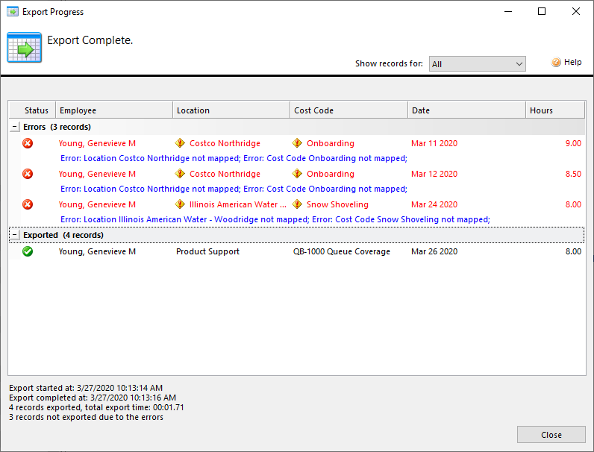Sort records by Date column header
Image resolution: width=594 pixels, height=452 pixels.
click(x=466, y=110)
